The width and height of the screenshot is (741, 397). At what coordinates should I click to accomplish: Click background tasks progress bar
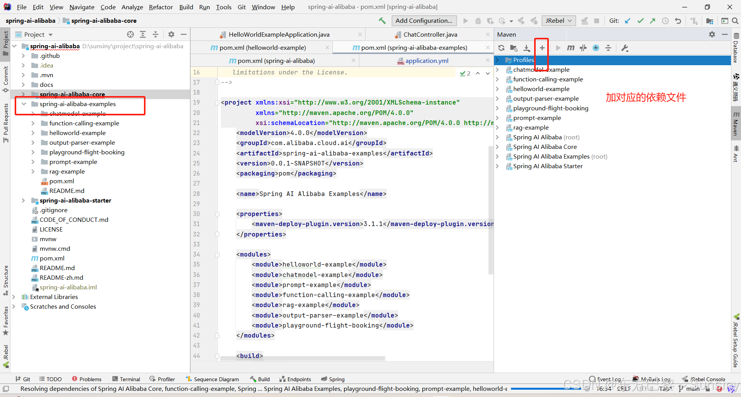click(x=546, y=389)
